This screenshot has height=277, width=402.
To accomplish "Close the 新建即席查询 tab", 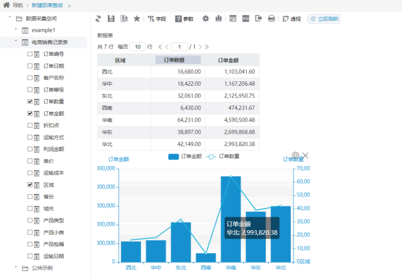I will 69,6.
